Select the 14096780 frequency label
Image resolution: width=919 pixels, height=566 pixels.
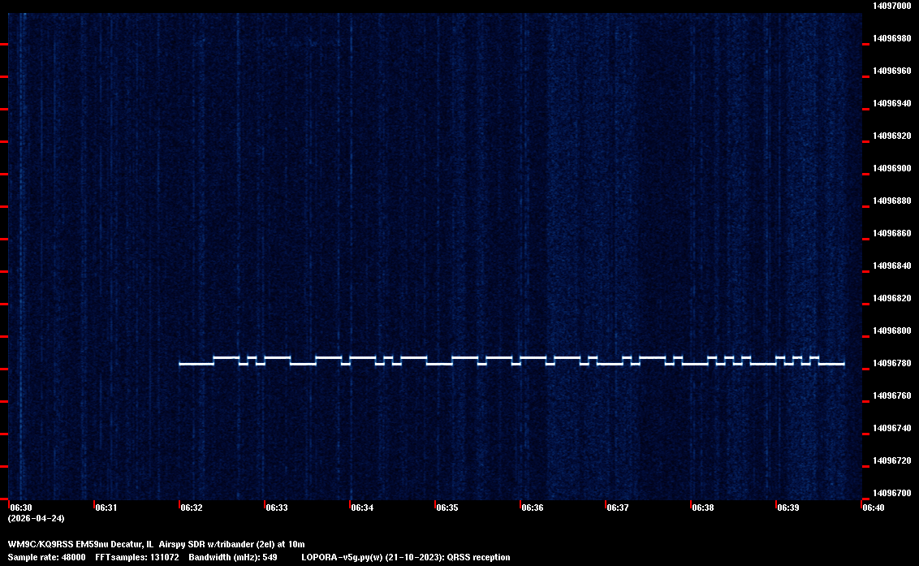click(x=891, y=363)
